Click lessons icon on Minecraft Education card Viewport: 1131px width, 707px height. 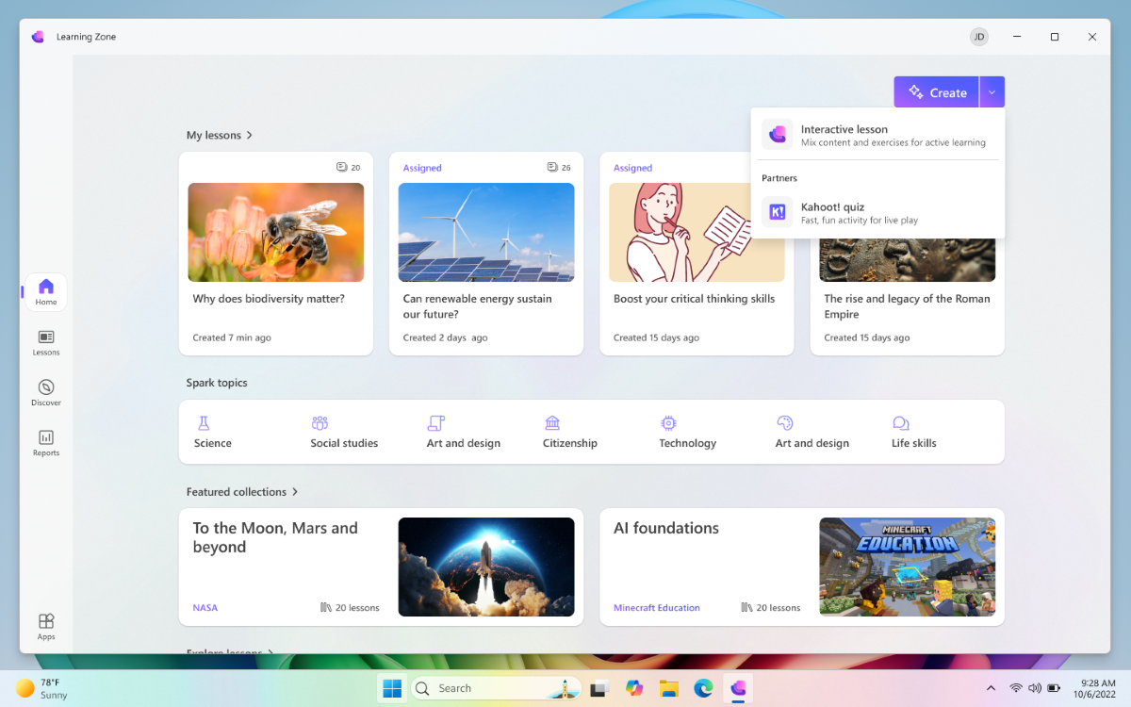click(746, 608)
